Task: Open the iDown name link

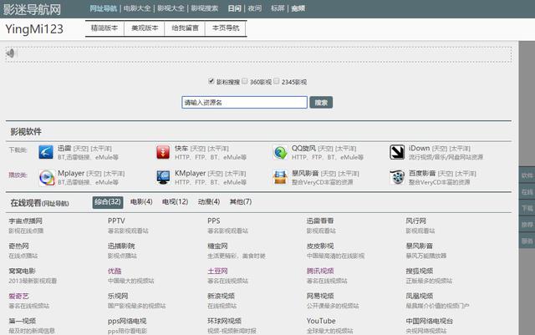Action: pyautogui.click(x=419, y=149)
